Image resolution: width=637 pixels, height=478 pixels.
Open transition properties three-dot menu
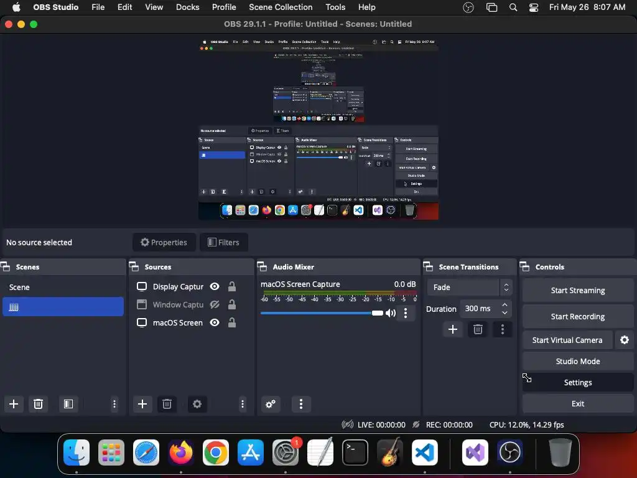tap(503, 329)
